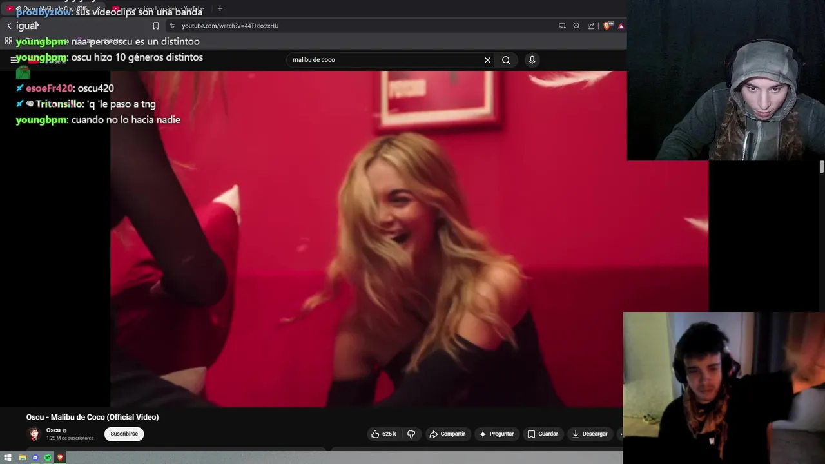825x464 pixels.
Task: Open the Compartir share option
Action: point(447,434)
